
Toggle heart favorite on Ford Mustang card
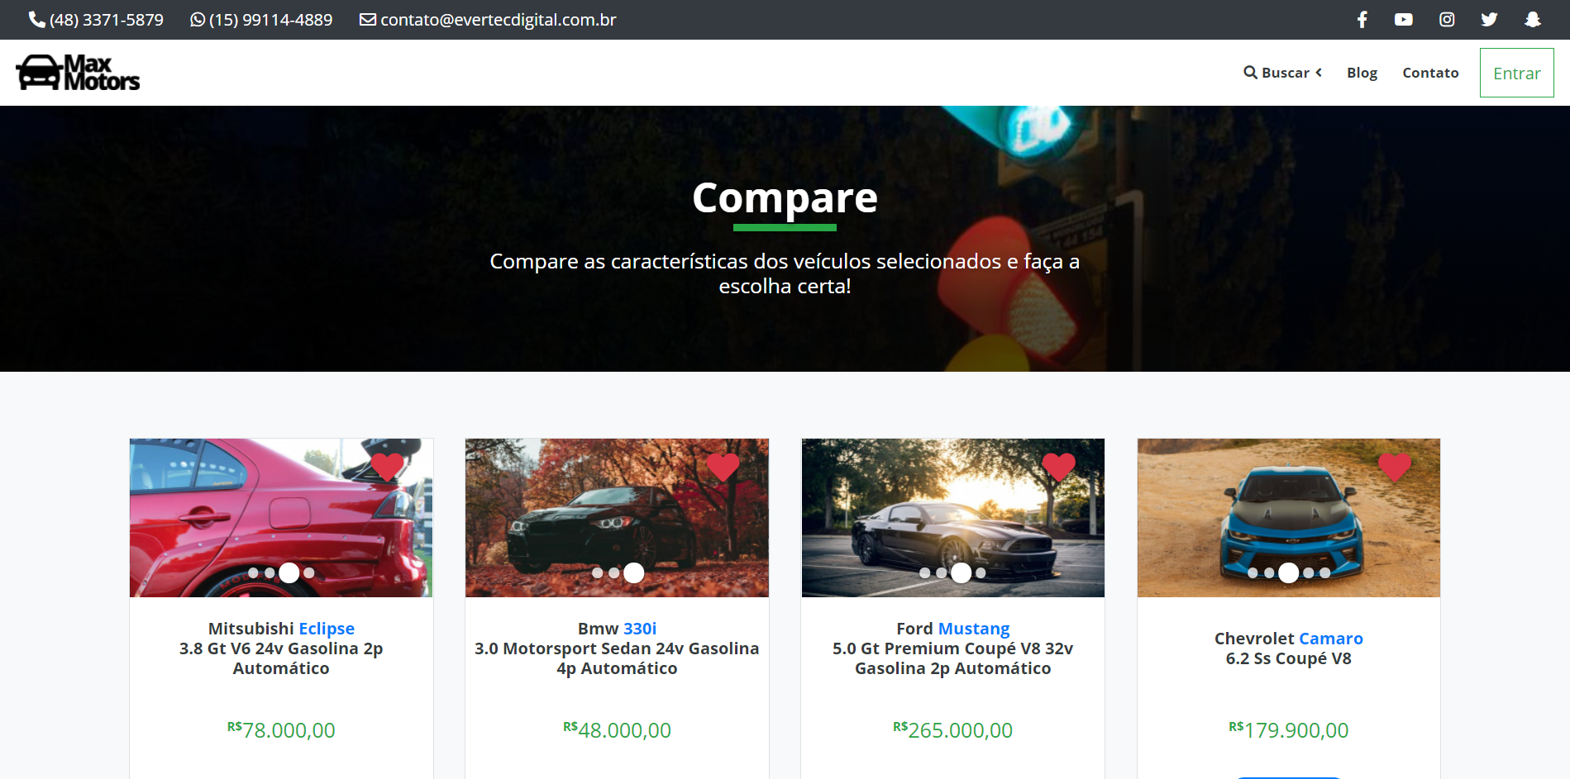pyautogui.click(x=1058, y=467)
